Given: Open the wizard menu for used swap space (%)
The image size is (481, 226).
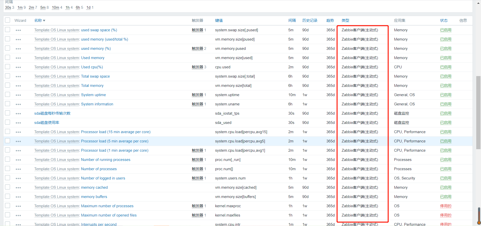Looking at the screenshot, I should coord(18,30).
